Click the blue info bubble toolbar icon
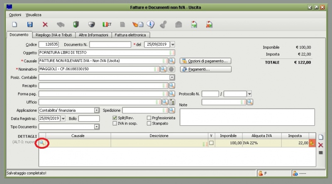Image resolution: width=332 pixels, height=184 pixels. [x=151, y=25]
